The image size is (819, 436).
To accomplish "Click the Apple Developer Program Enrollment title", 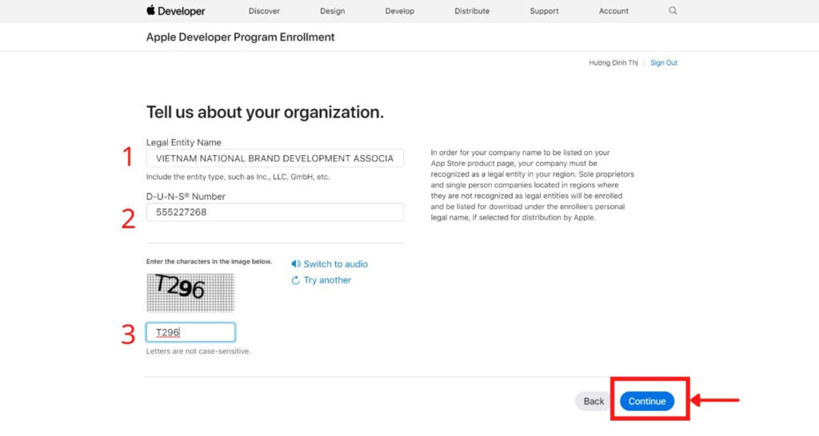I will 240,37.
